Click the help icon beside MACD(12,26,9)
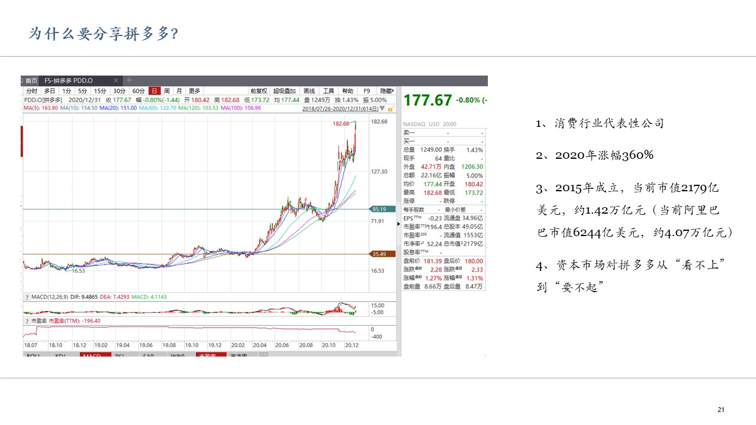This screenshot has width=756, height=425. click(x=27, y=297)
